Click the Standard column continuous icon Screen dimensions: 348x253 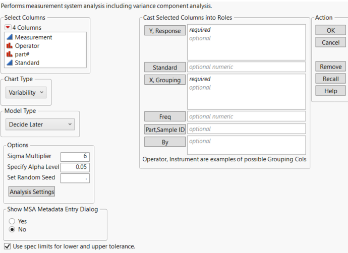pyautogui.click(x=9, y=63)
